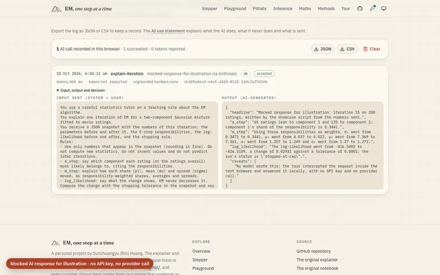Click the '1 AI call recorded in this browser' summary

[x=88, y=49]
